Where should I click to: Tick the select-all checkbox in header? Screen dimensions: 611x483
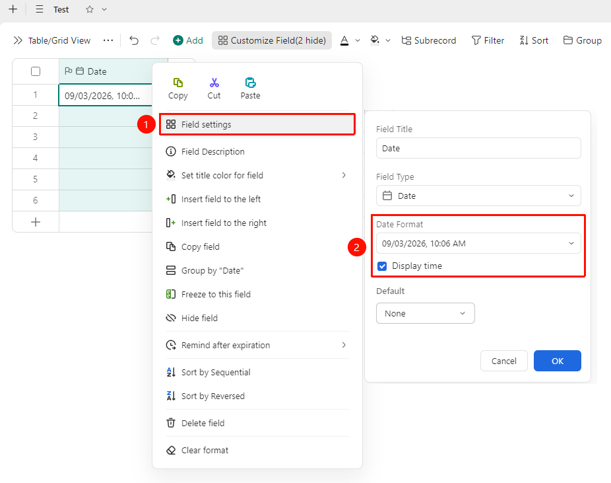(36, 71)
